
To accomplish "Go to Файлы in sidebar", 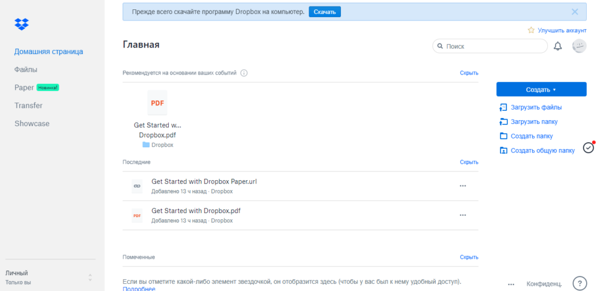I will [x=26, y=69].
